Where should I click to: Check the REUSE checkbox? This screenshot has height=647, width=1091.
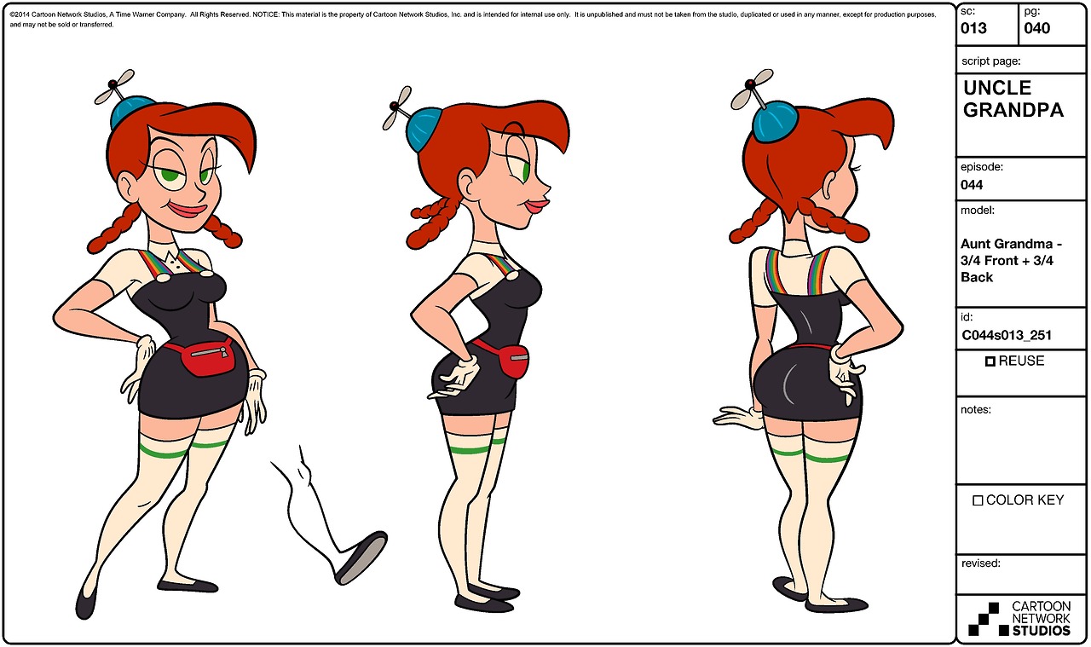tap(990, 361)
